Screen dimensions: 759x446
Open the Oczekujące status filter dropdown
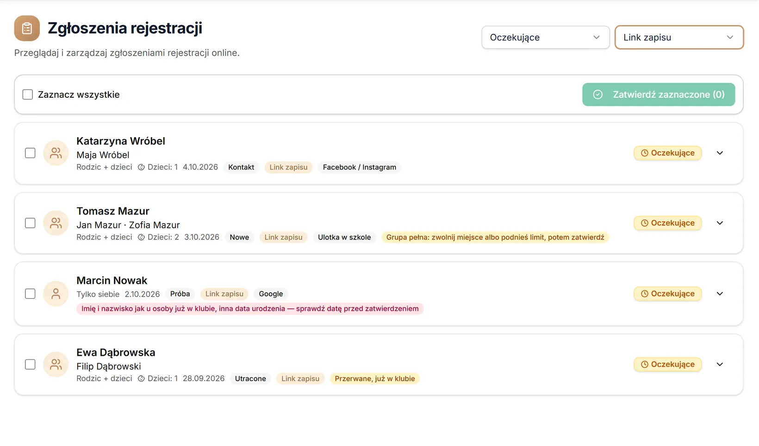click(545, 38)
